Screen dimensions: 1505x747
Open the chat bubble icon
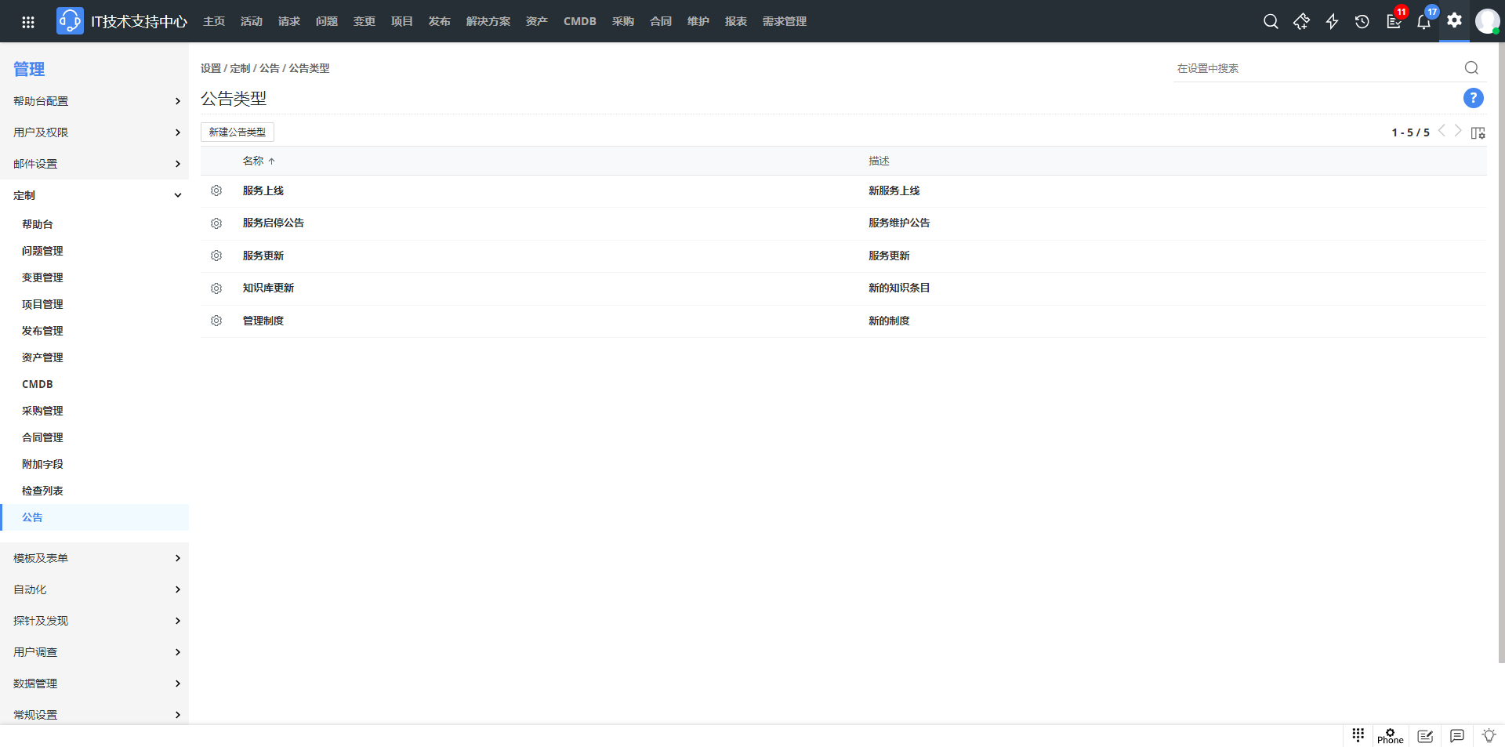(1457, 736)
